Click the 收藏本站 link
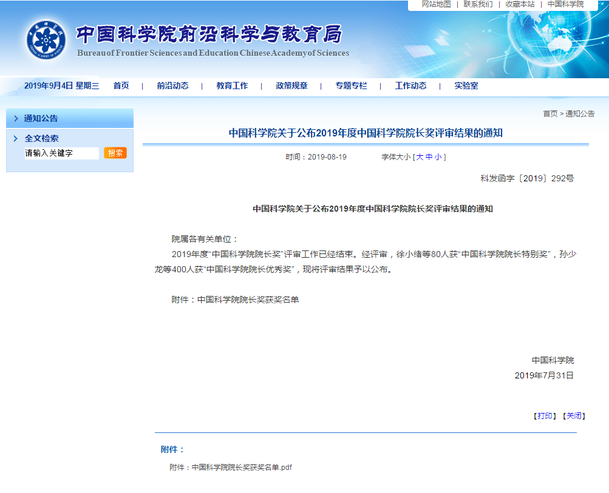609x493 pixels. (x=520, y=4)
